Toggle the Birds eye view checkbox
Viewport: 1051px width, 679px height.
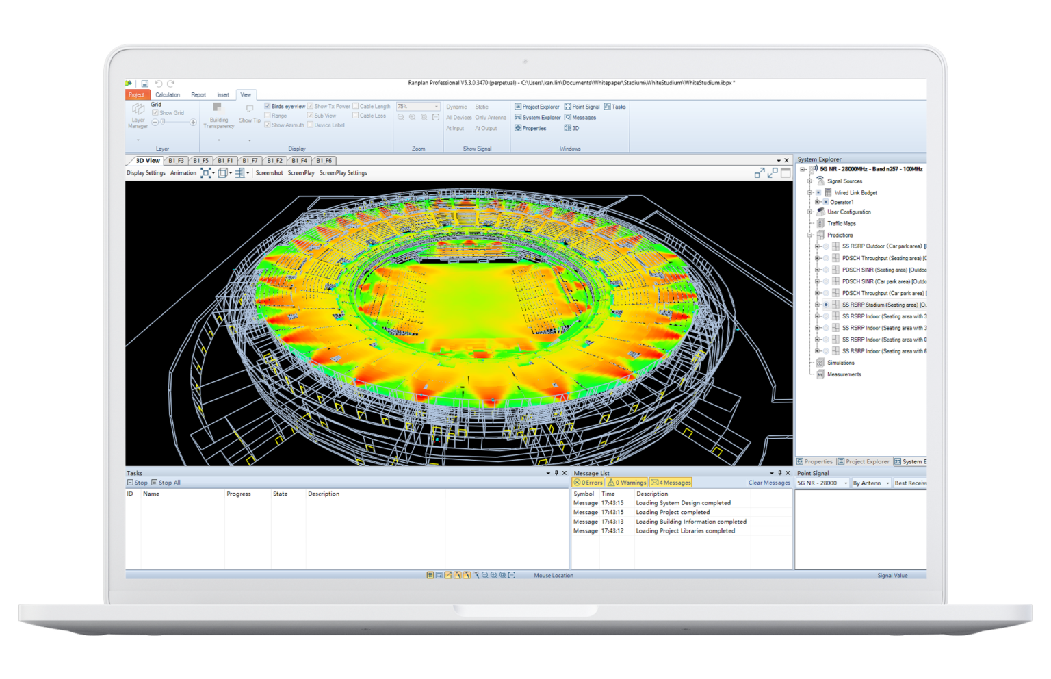(x=268, y=107)
